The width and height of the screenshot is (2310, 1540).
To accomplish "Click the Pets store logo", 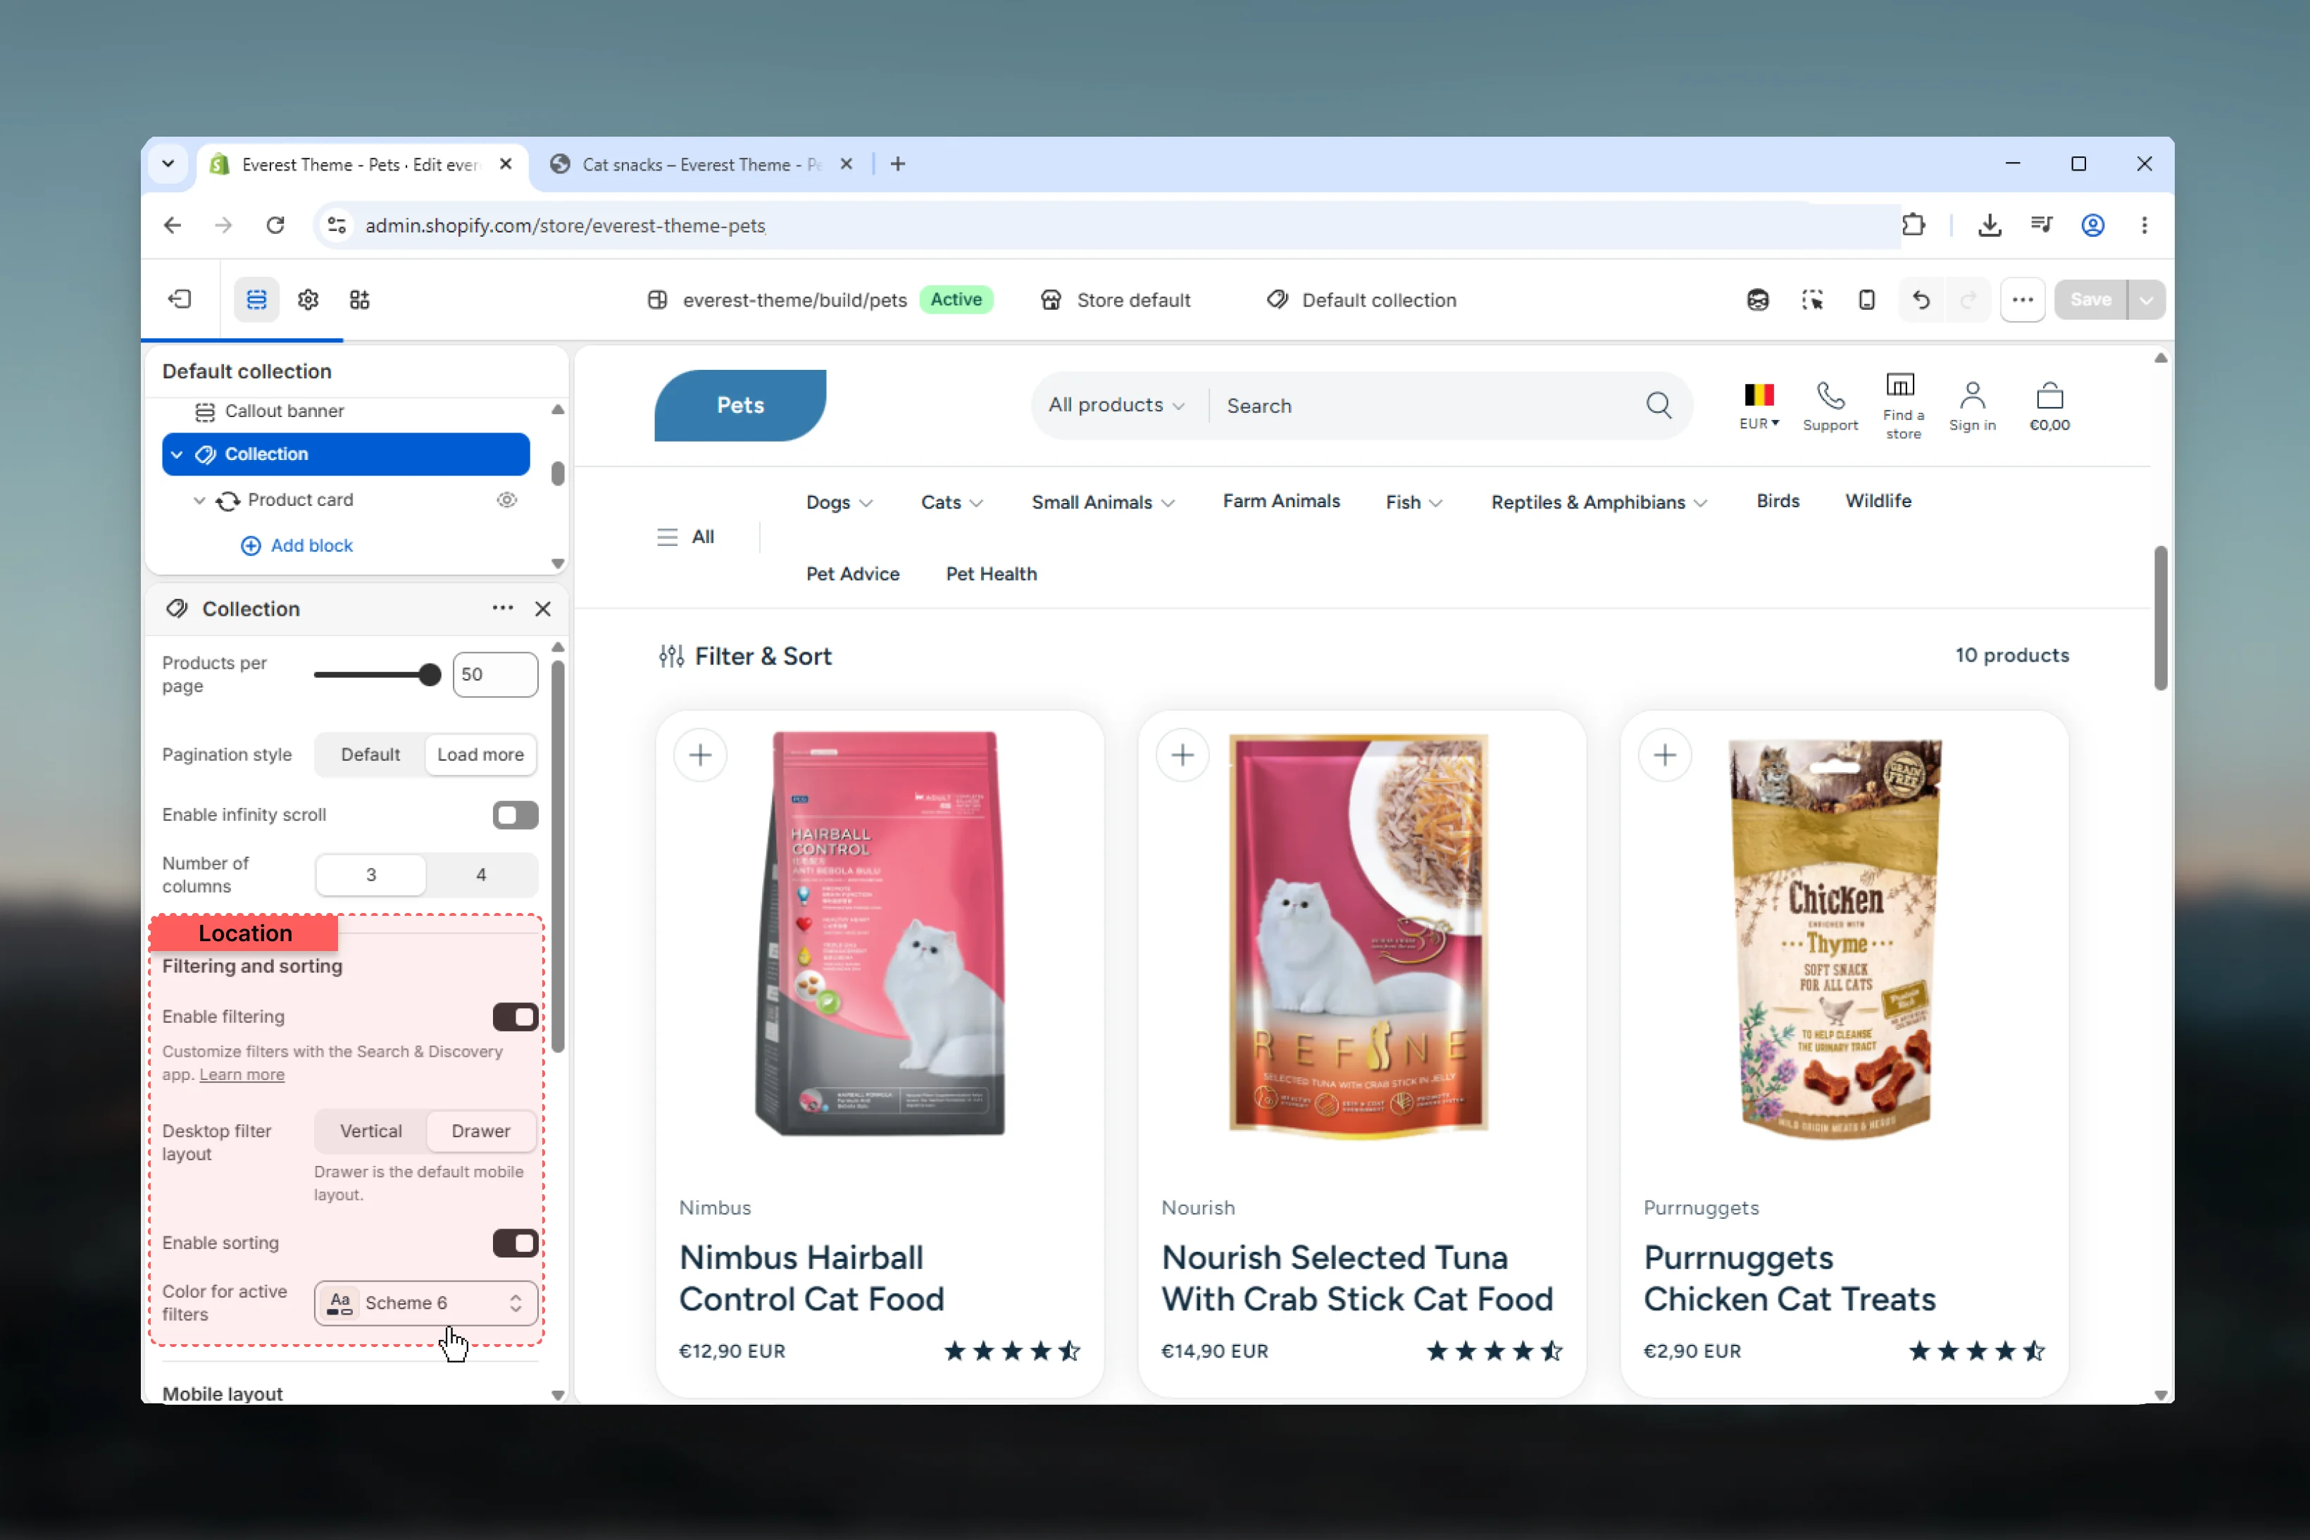I will (x=739, y=404).
